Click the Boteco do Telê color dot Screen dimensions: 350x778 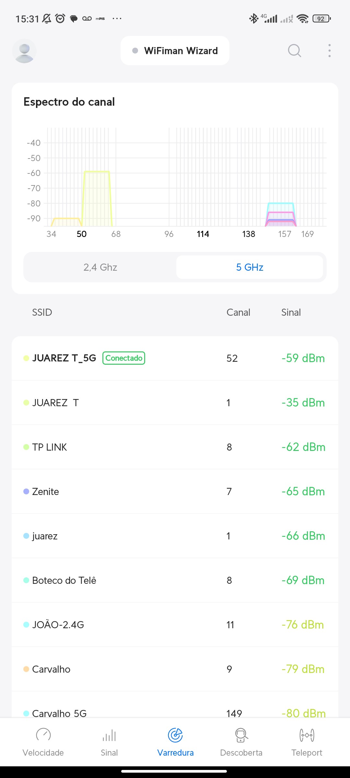point(26,580)
